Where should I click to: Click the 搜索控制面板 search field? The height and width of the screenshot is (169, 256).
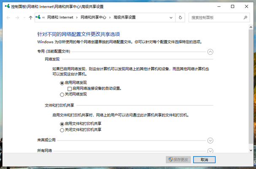215,18
